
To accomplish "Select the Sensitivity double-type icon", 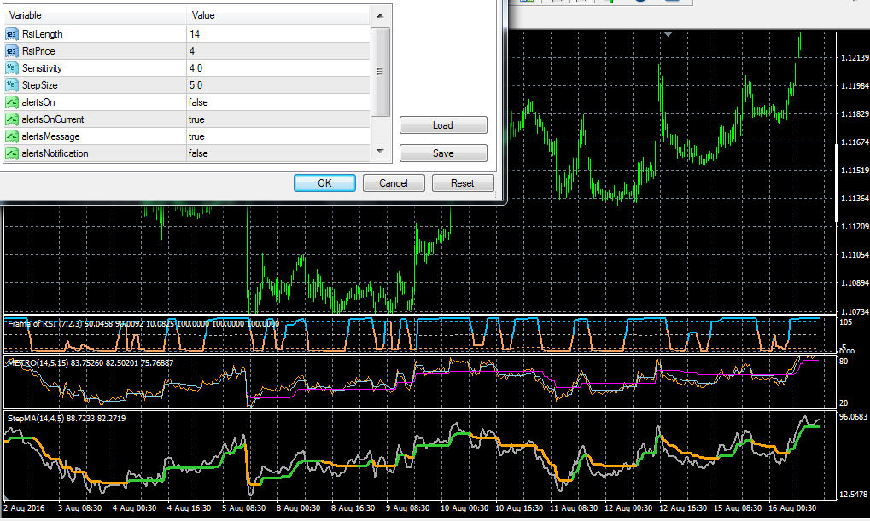I will pyautogui.click(x=12, y=68).
